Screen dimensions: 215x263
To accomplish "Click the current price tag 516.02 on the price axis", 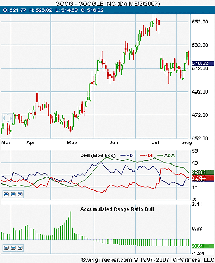I will click(x=203, y=63).
